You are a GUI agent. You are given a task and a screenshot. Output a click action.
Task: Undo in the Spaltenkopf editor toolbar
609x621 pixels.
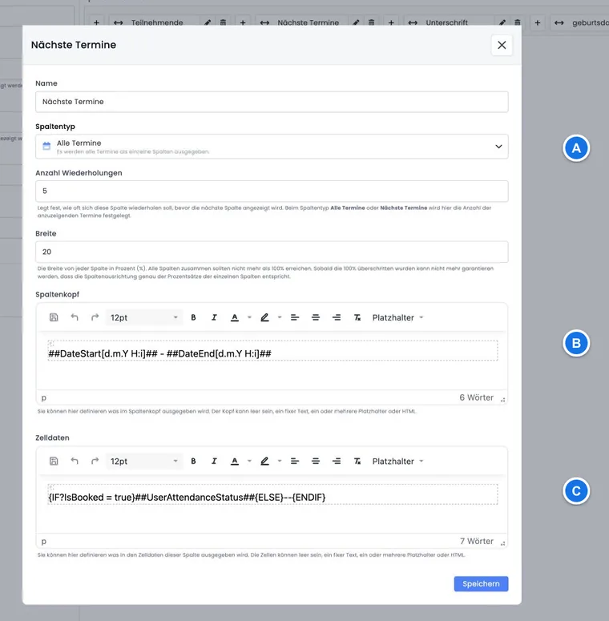click(x=75, y=317)
